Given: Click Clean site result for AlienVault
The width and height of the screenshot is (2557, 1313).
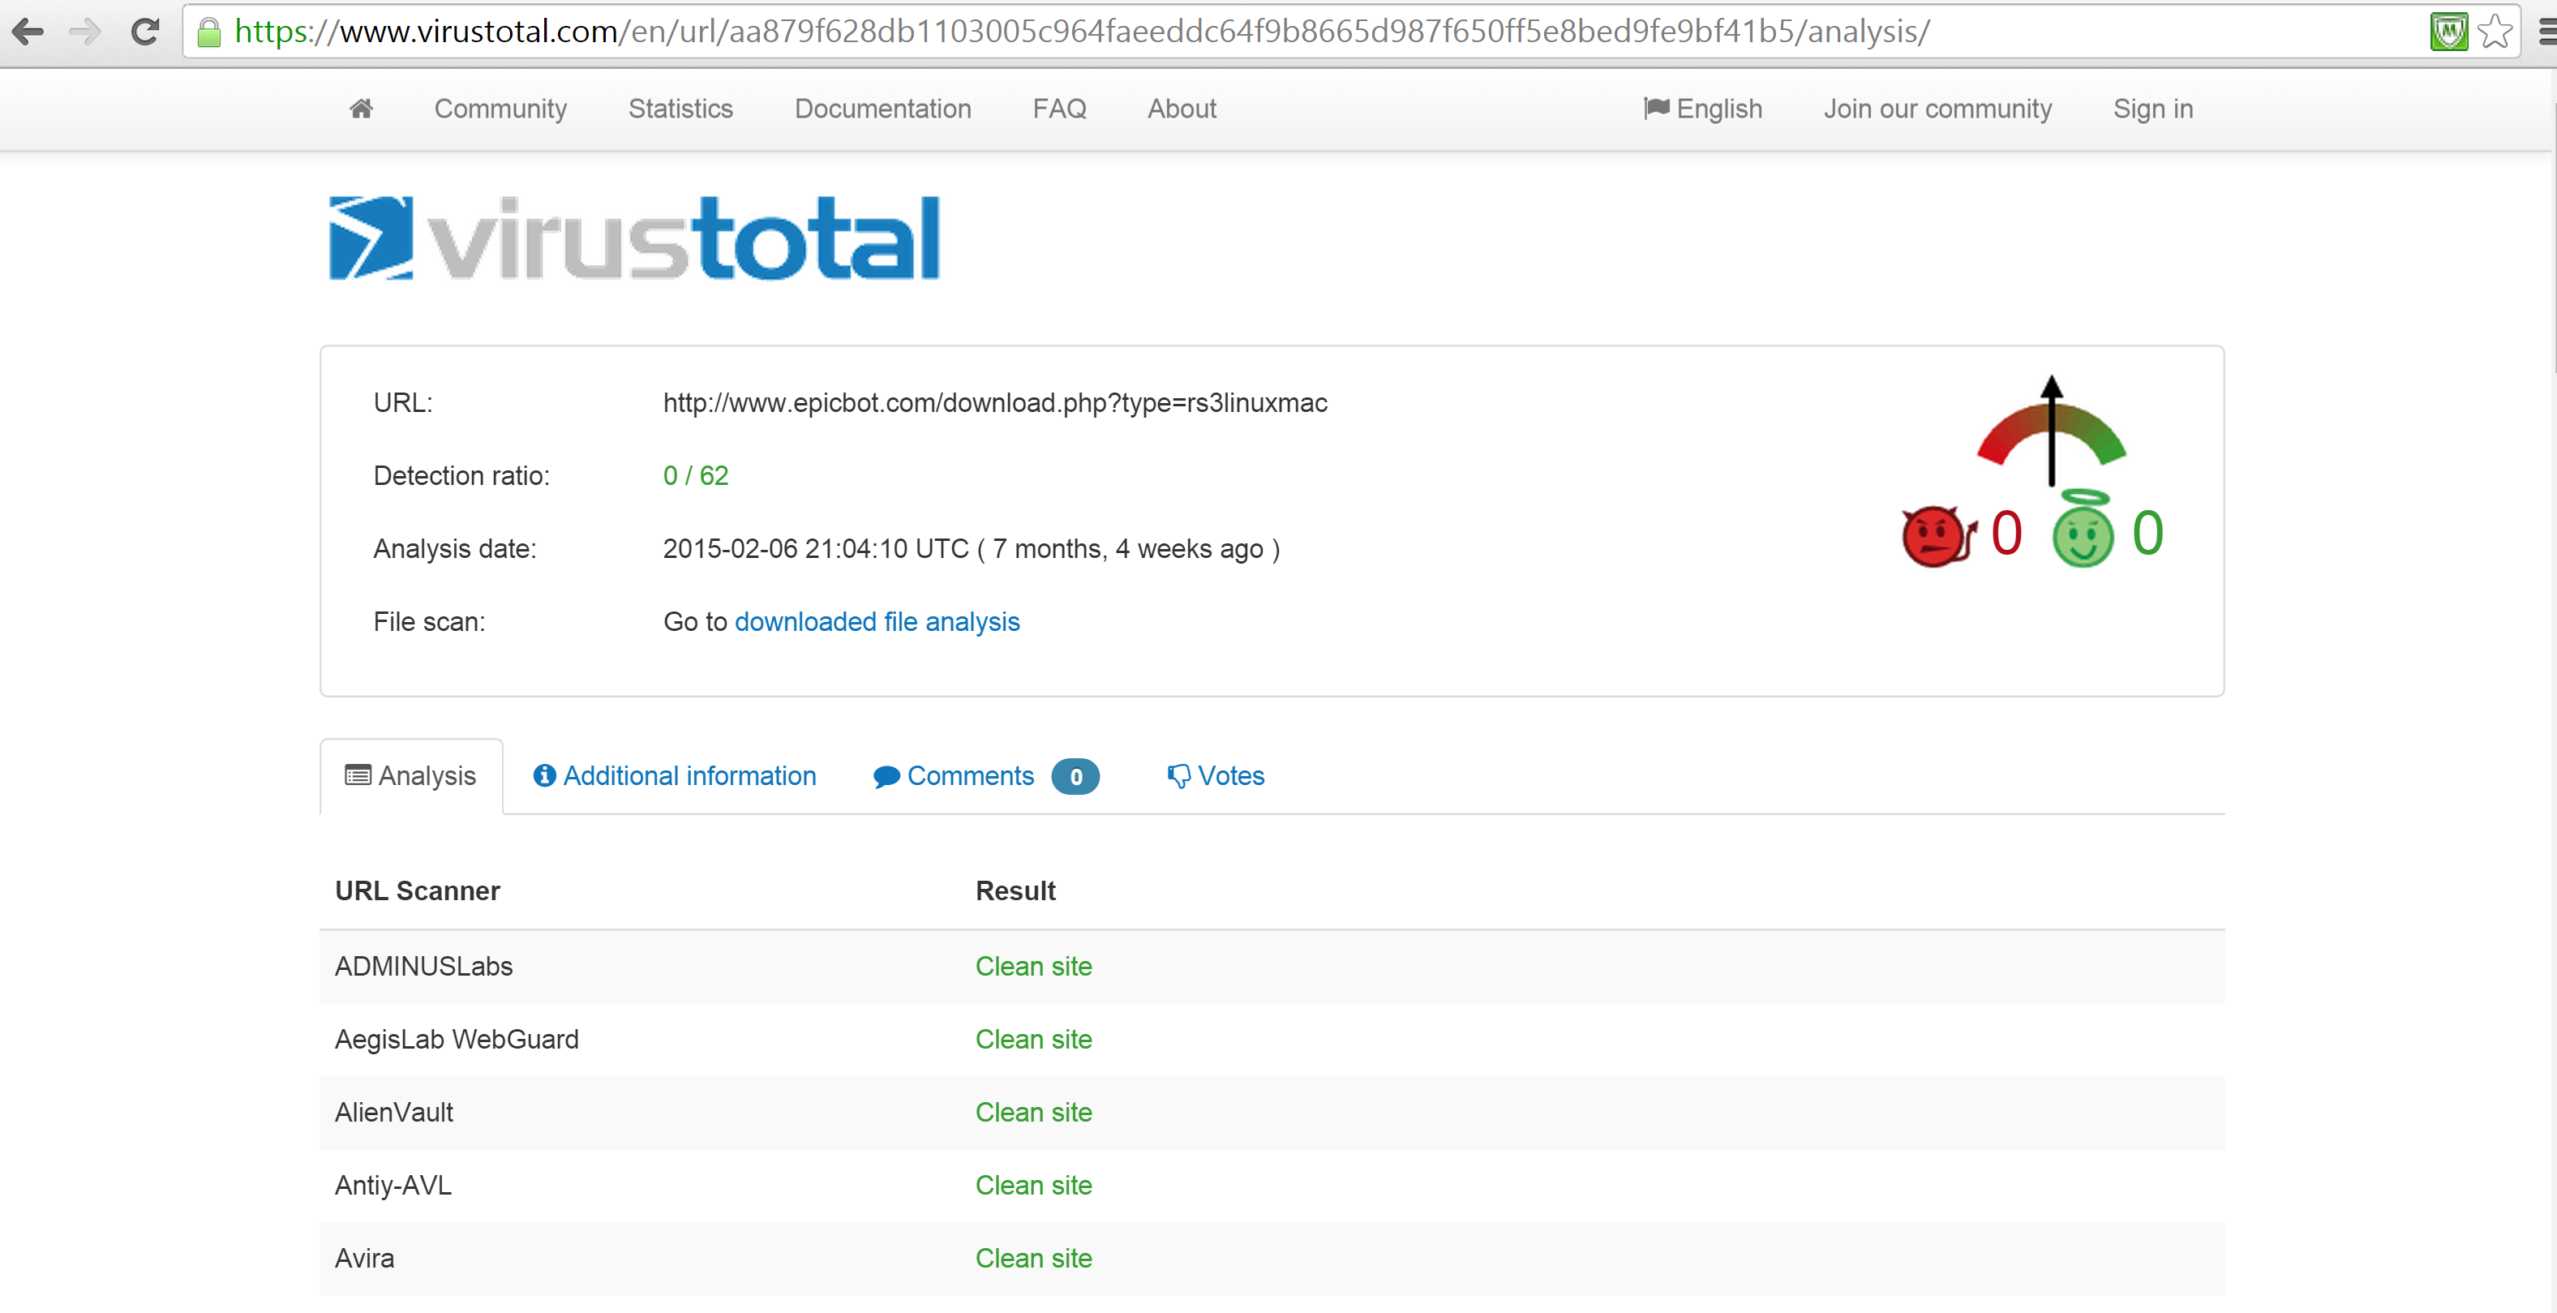Looking at the screenshot, I should point(1033,1113).
